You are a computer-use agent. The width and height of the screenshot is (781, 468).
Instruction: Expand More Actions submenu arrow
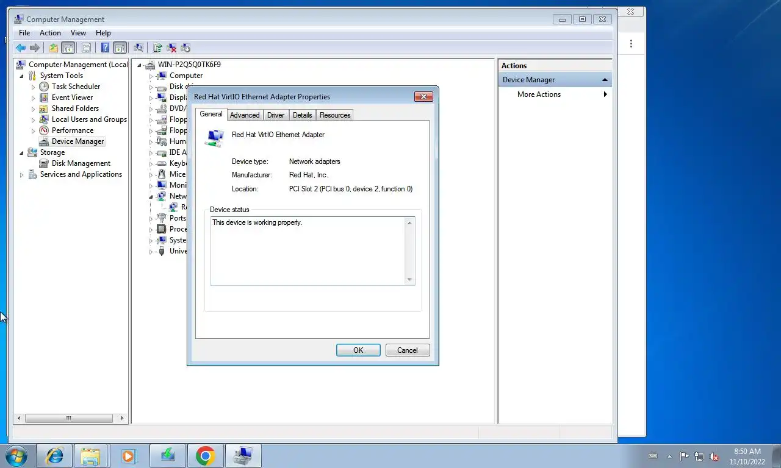605,94
